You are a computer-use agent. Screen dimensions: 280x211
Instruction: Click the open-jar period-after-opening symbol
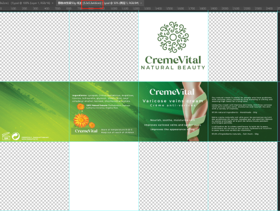point(6,136)
